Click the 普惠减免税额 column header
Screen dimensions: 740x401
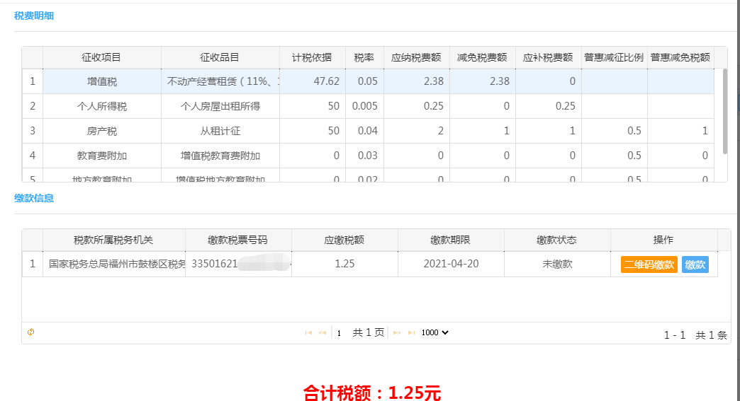pyautogui.click(x=680, y=57)
